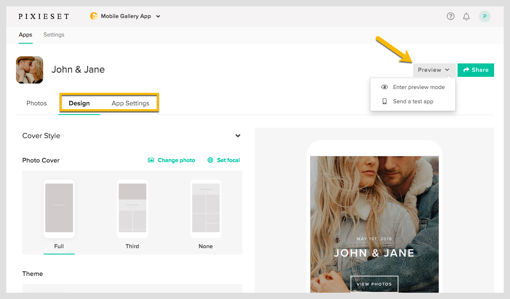Image resolution: width=510 pixels, height=299 pixels.
Task: Open the notifications bell
Action: [x=466, y=16]
